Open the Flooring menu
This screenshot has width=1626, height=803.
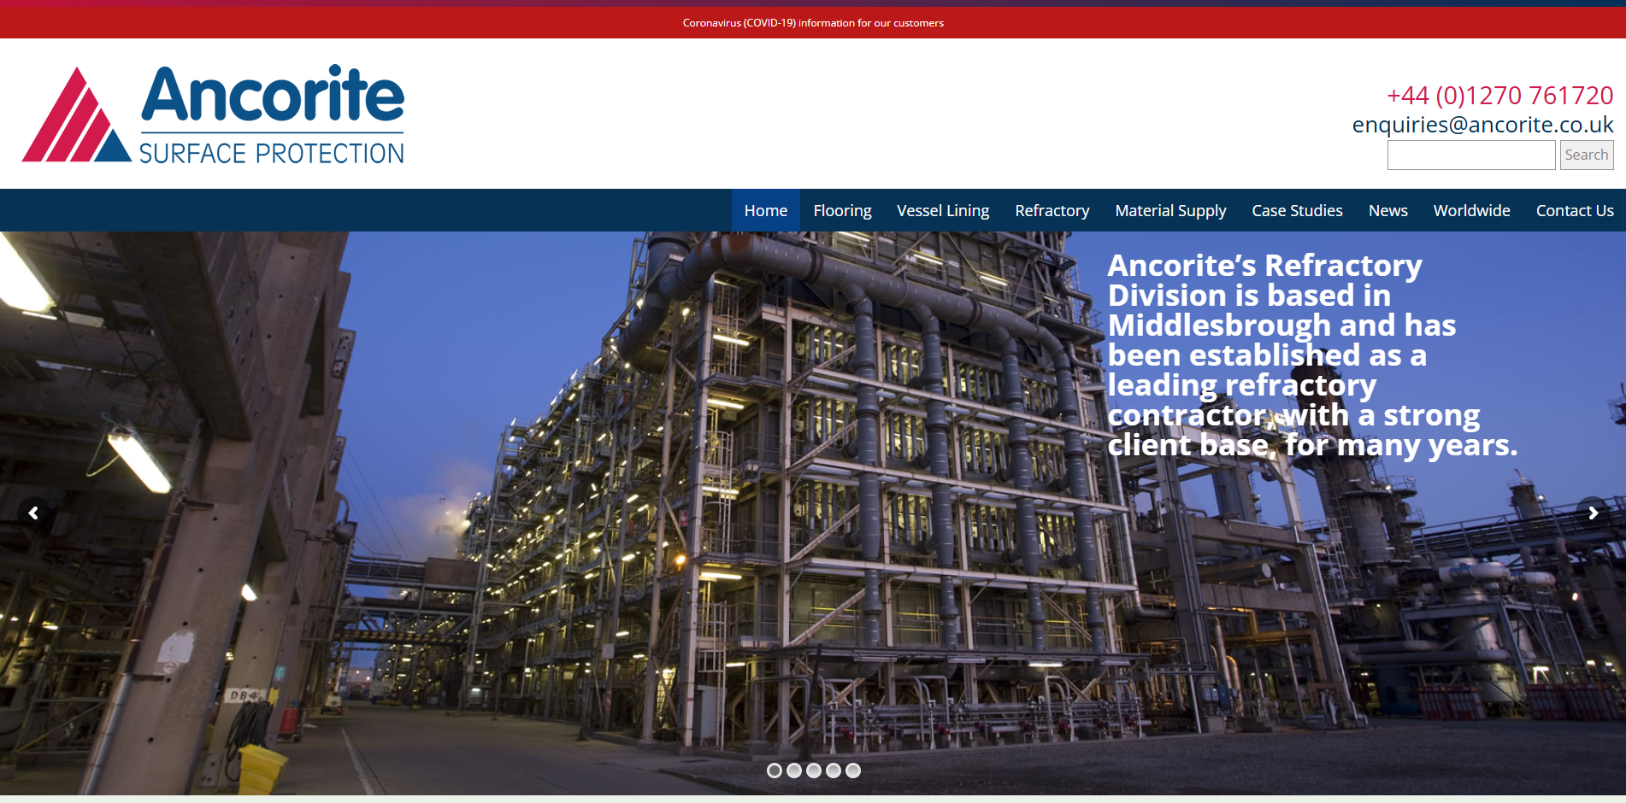click(842, 211)
